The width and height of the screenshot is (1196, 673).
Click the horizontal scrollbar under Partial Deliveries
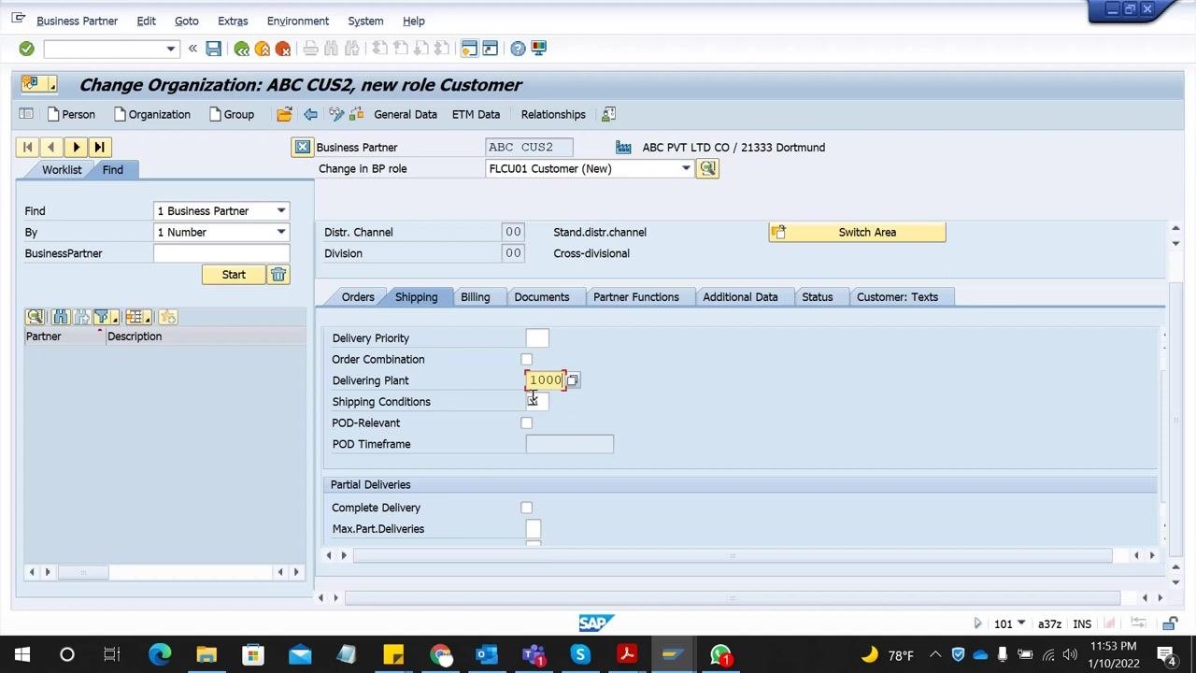point(733,556)
